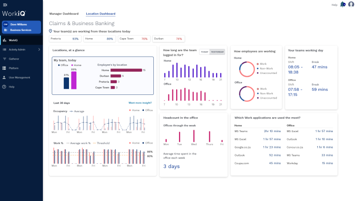
Task: Click the WorkiQ logo
Action: [14, 13]
